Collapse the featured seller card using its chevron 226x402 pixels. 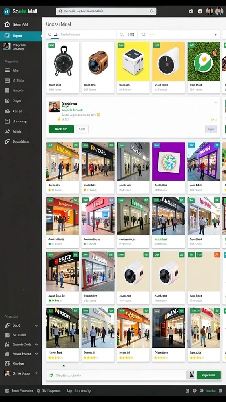click(x=216, y=102)
